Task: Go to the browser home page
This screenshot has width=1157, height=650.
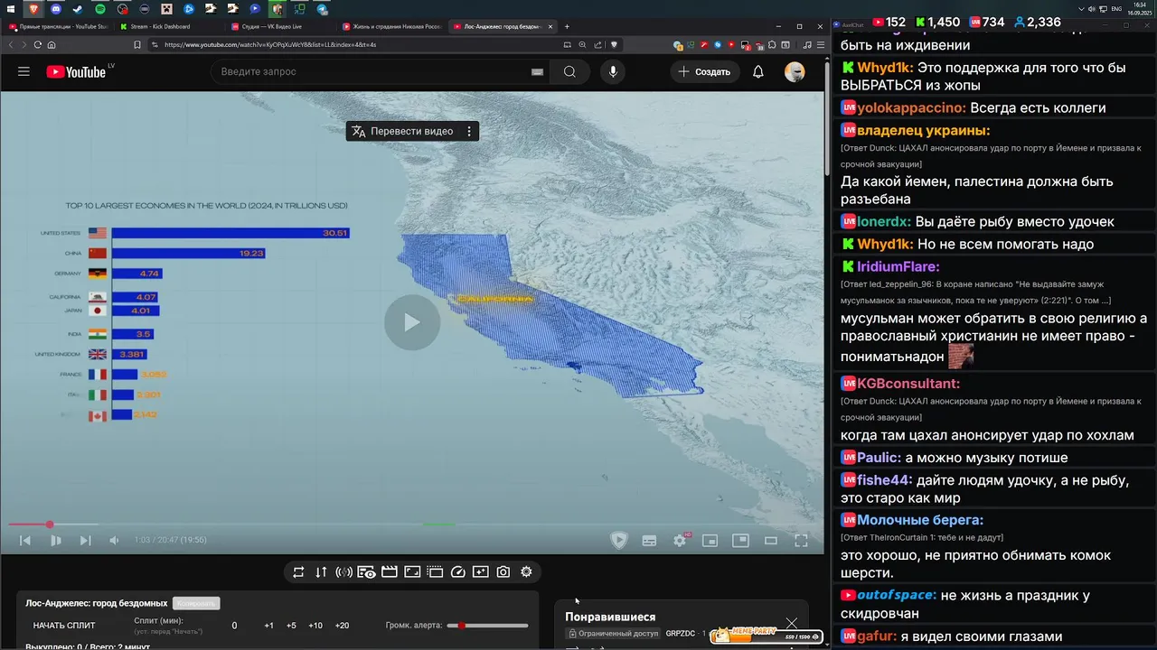Action: pyautogui.click(x=52, y=44)
